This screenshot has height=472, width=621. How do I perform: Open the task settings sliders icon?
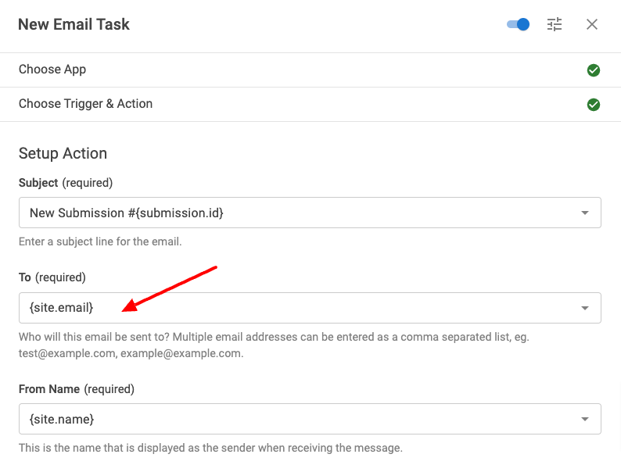point(555,24)
